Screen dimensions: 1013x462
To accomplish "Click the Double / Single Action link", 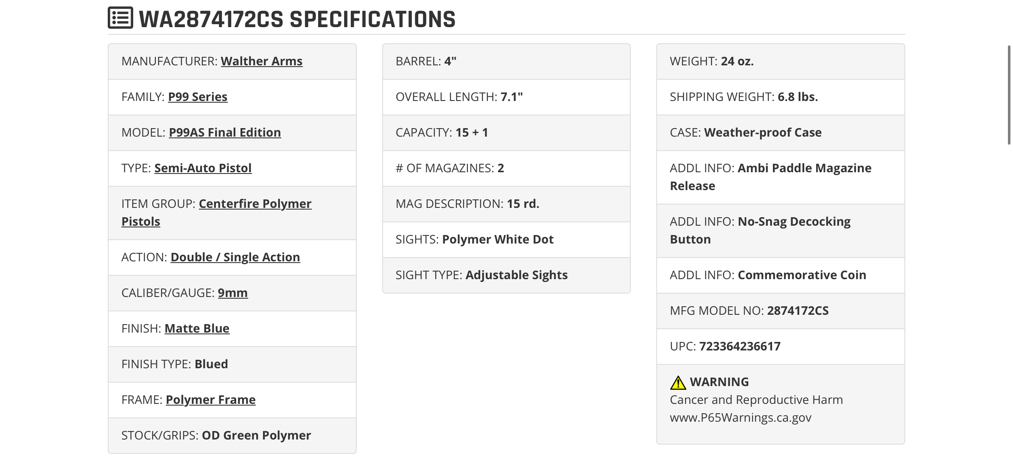I will pos(235,257).
